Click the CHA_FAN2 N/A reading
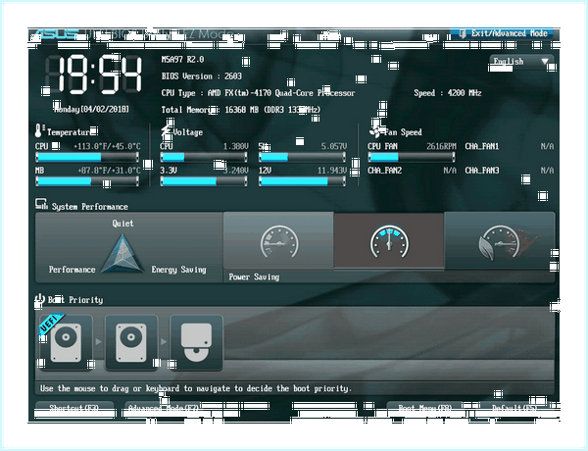This screenshot has height=451, width=588. 412,171
